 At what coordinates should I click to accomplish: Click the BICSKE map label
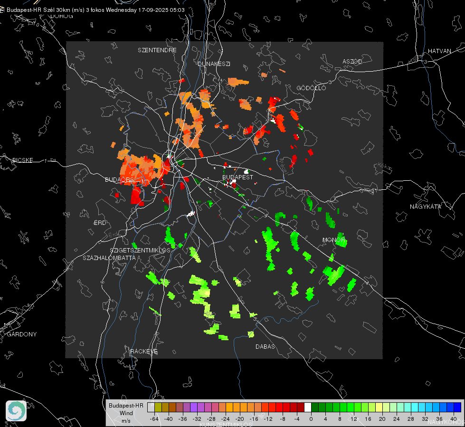22,160
